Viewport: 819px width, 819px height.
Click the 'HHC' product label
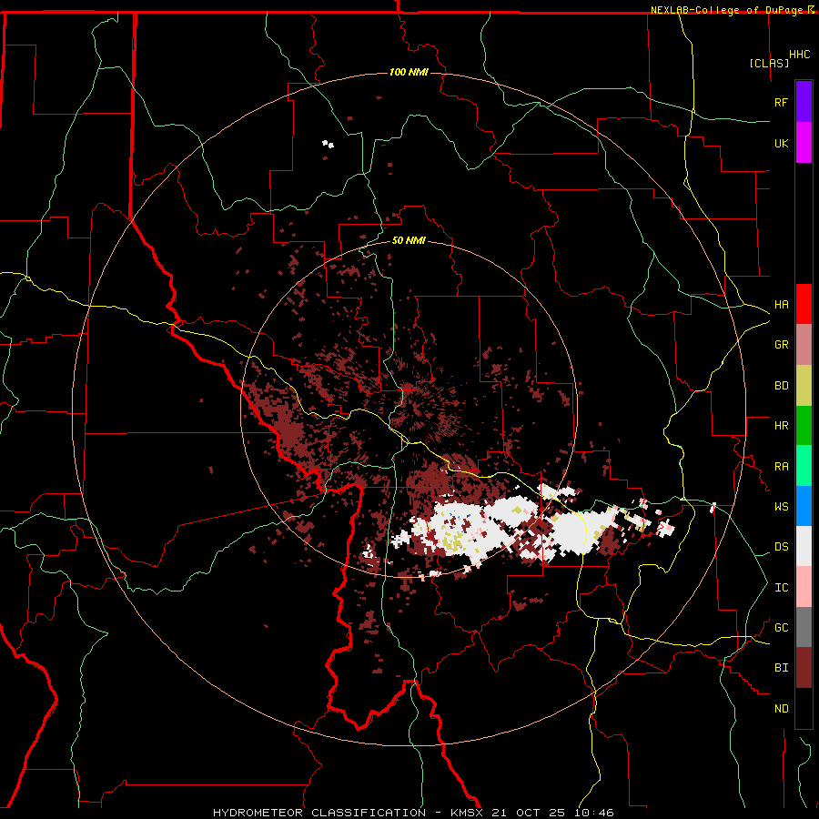799,55
